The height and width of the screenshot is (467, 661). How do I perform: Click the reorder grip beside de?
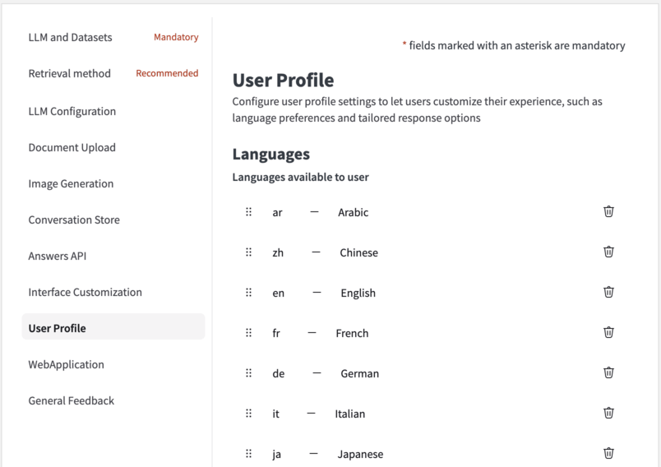249,373
